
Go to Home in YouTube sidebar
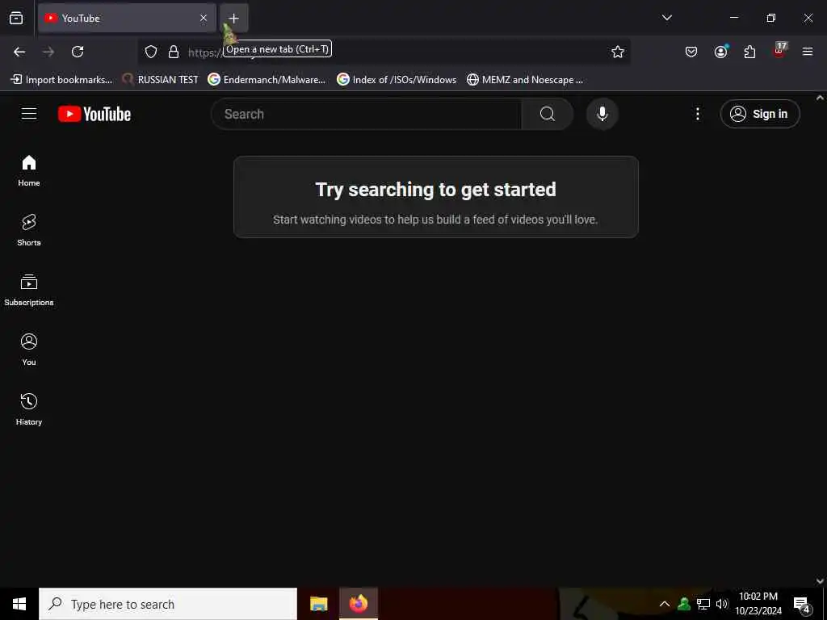(x=29, y=171)
